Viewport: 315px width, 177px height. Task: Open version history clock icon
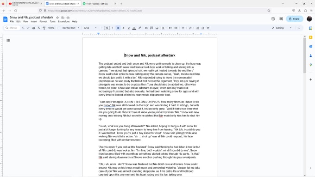pos(273,19)
